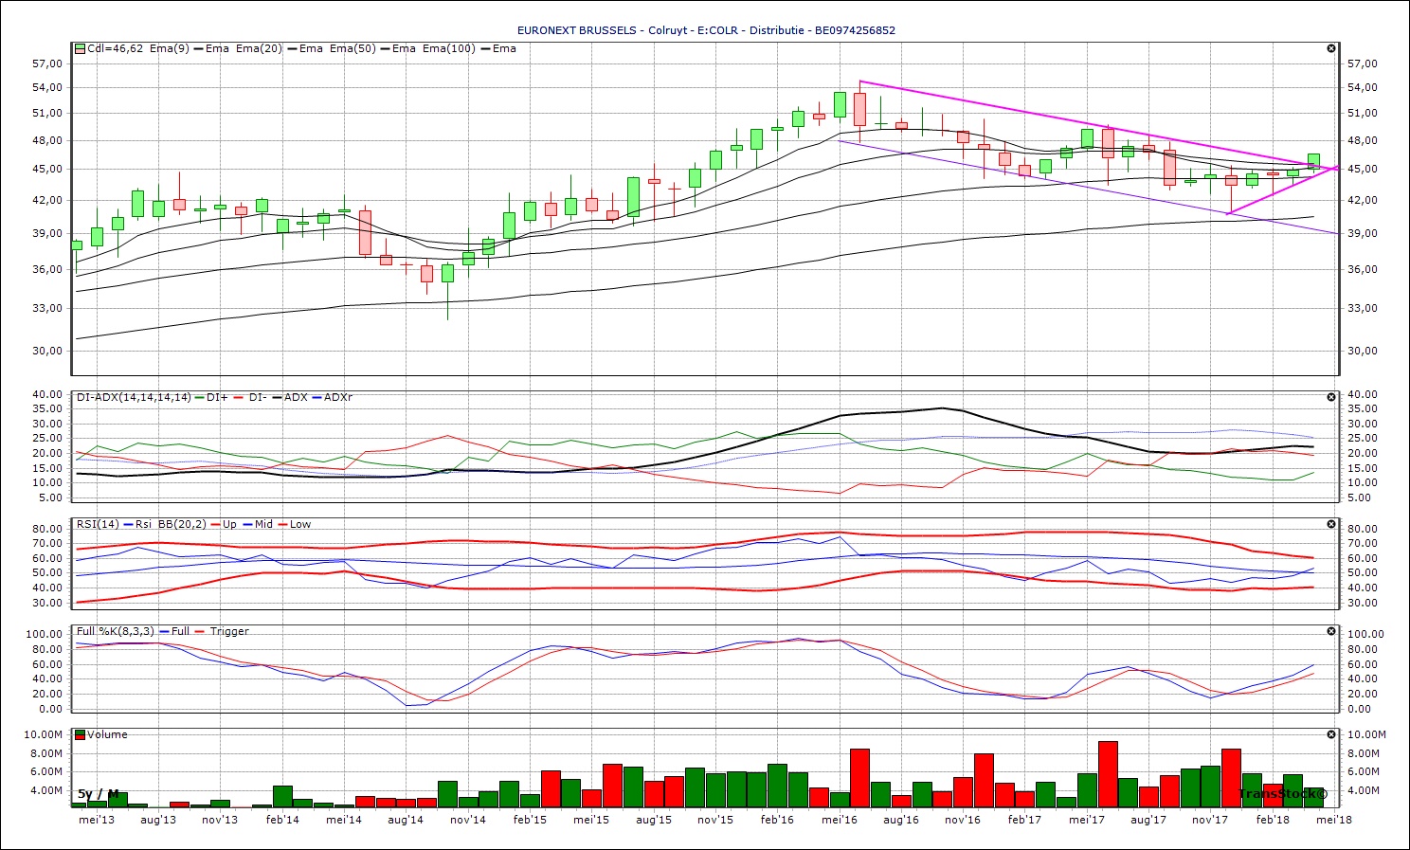This screenshot has width=1410, height=850.
Task: Click the mei'13 date label
Action: click(x=96, y=820)
